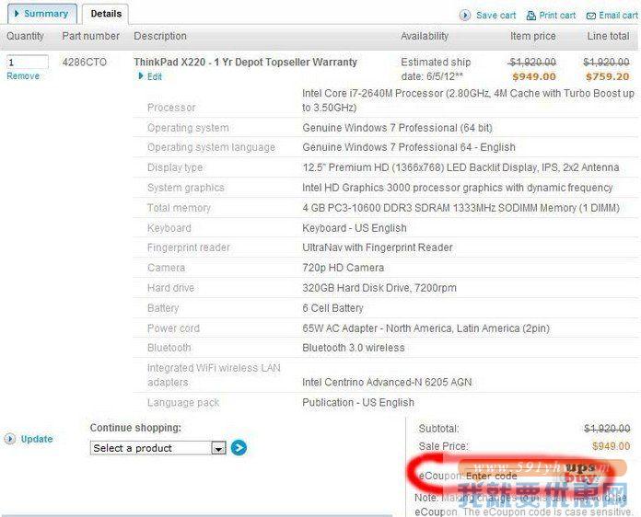
Task: Click the ThinkPad X220 product title
Action: pos(245,62)
